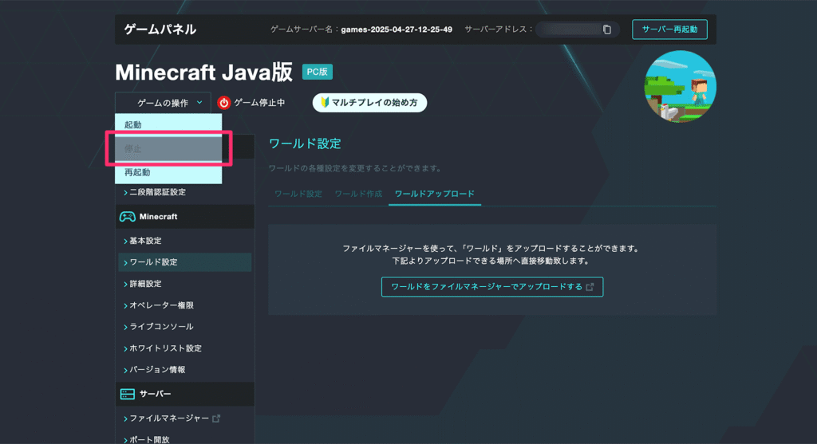Open ワールド設定 in the sidebar
The width and height of the screenshot is (817, 444).
184,262
